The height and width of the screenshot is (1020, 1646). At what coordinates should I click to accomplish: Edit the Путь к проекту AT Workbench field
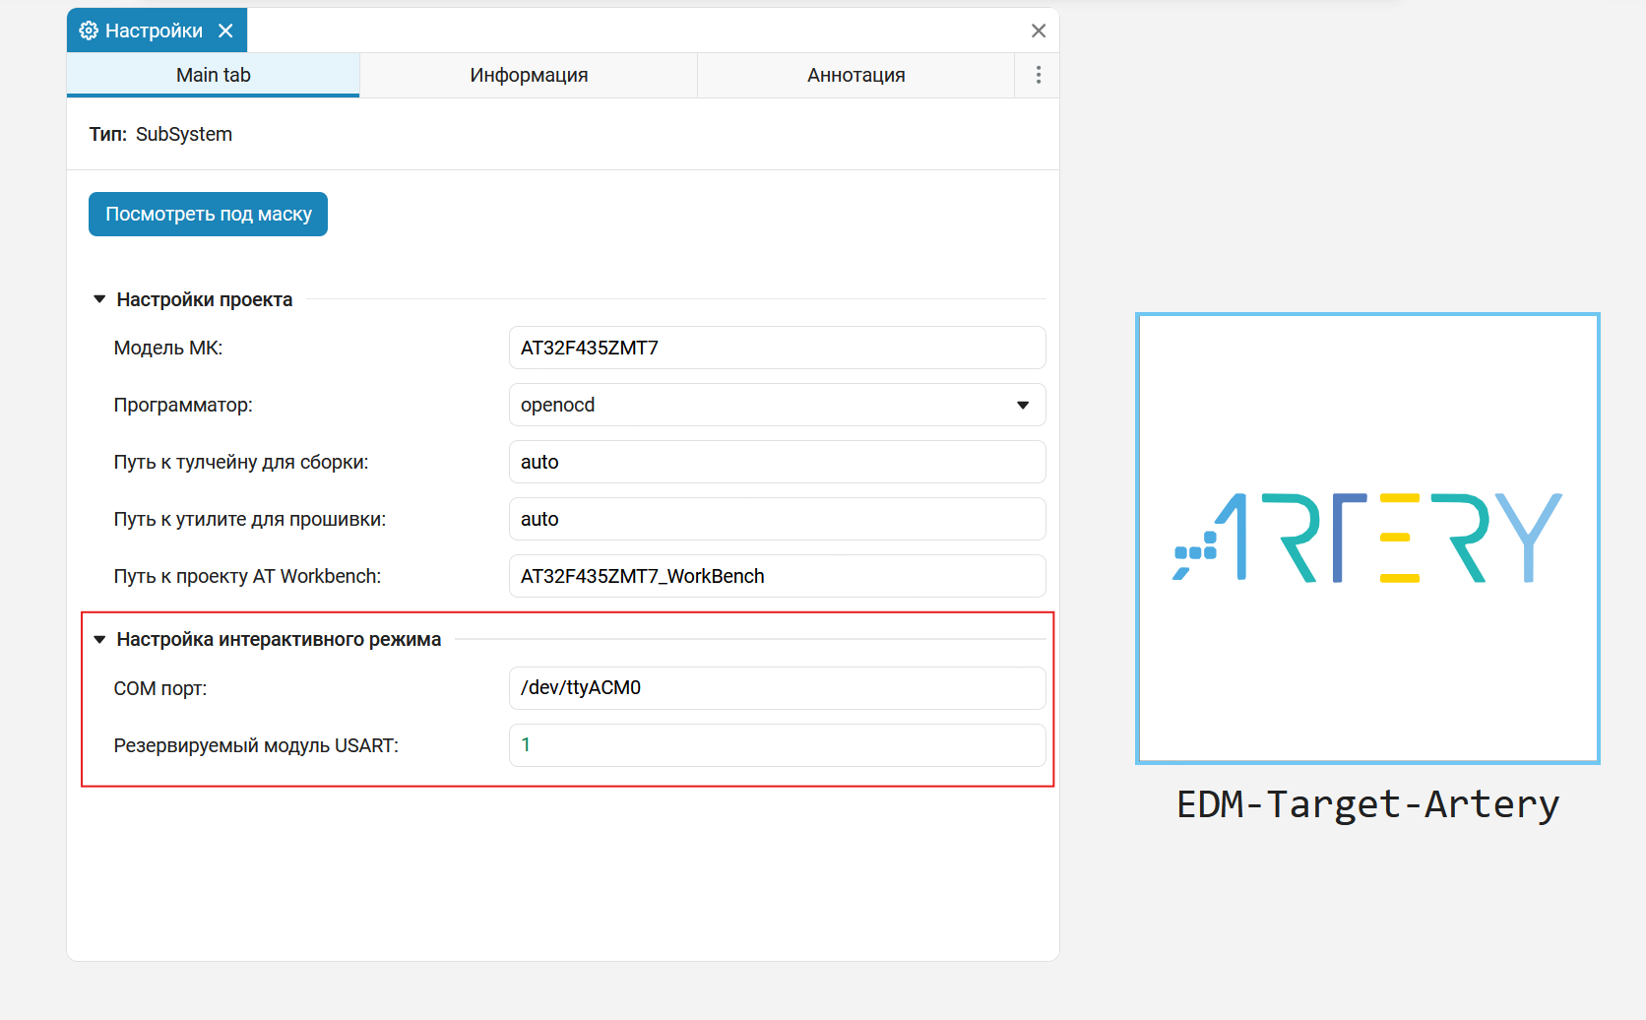pos(778,576)
